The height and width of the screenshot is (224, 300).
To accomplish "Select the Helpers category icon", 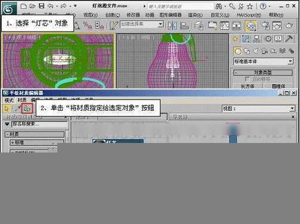I will click(x=274, y=51).
